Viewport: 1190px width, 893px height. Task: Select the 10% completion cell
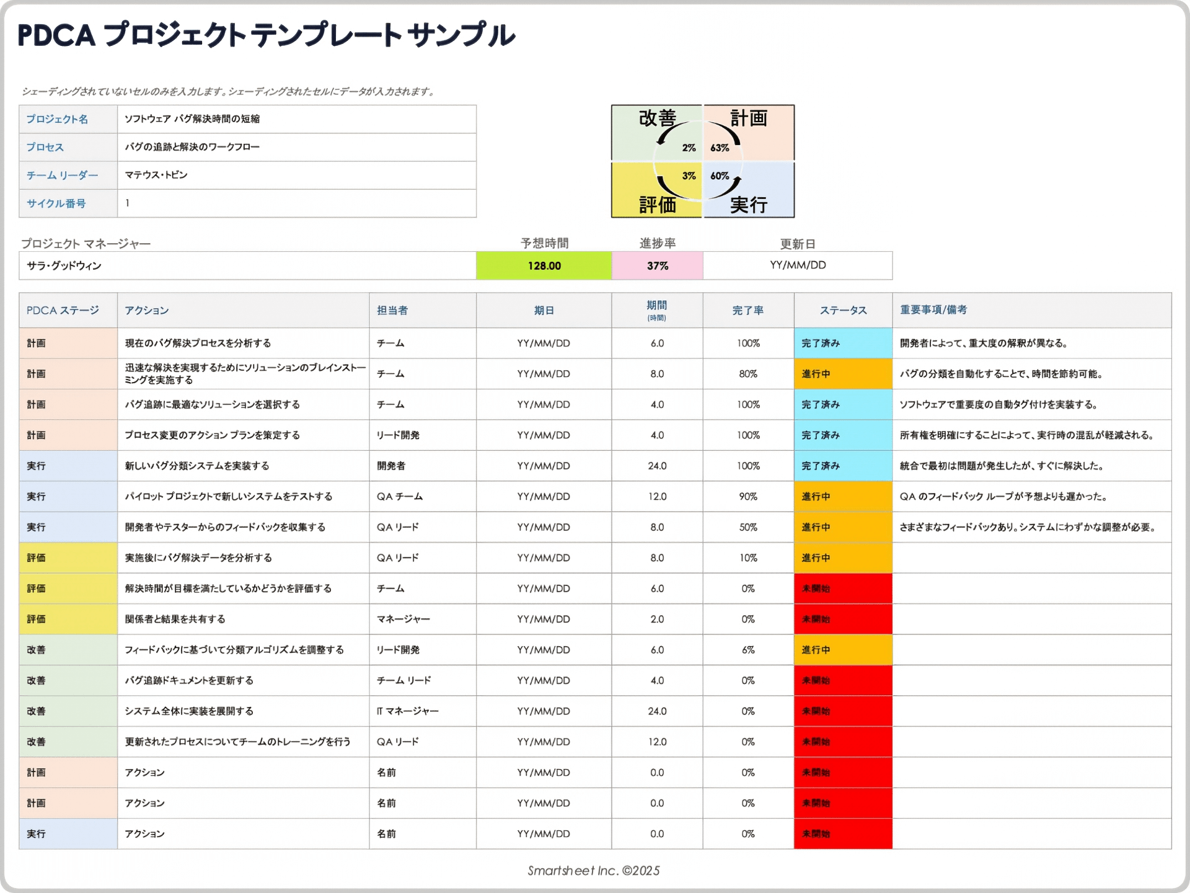(x=749, y=558)
